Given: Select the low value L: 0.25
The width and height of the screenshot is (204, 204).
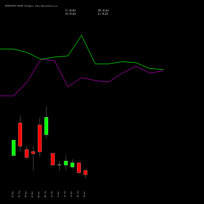Looking at the screenshot, I should click(x=103, y=14).
